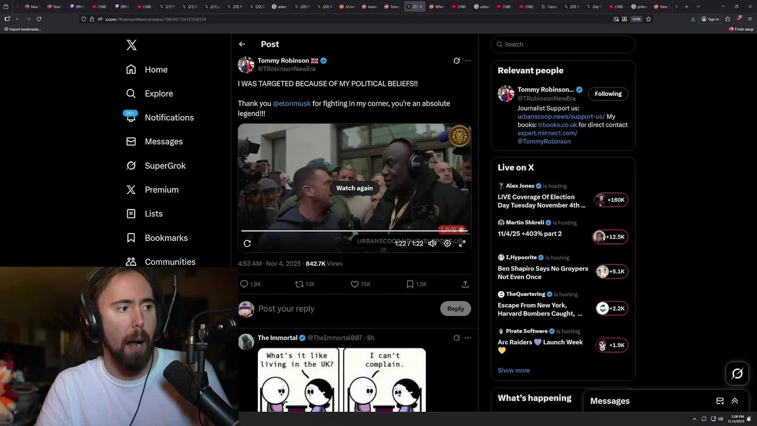
Task: Repost the post showing 13K
Action: click(305, 284)
